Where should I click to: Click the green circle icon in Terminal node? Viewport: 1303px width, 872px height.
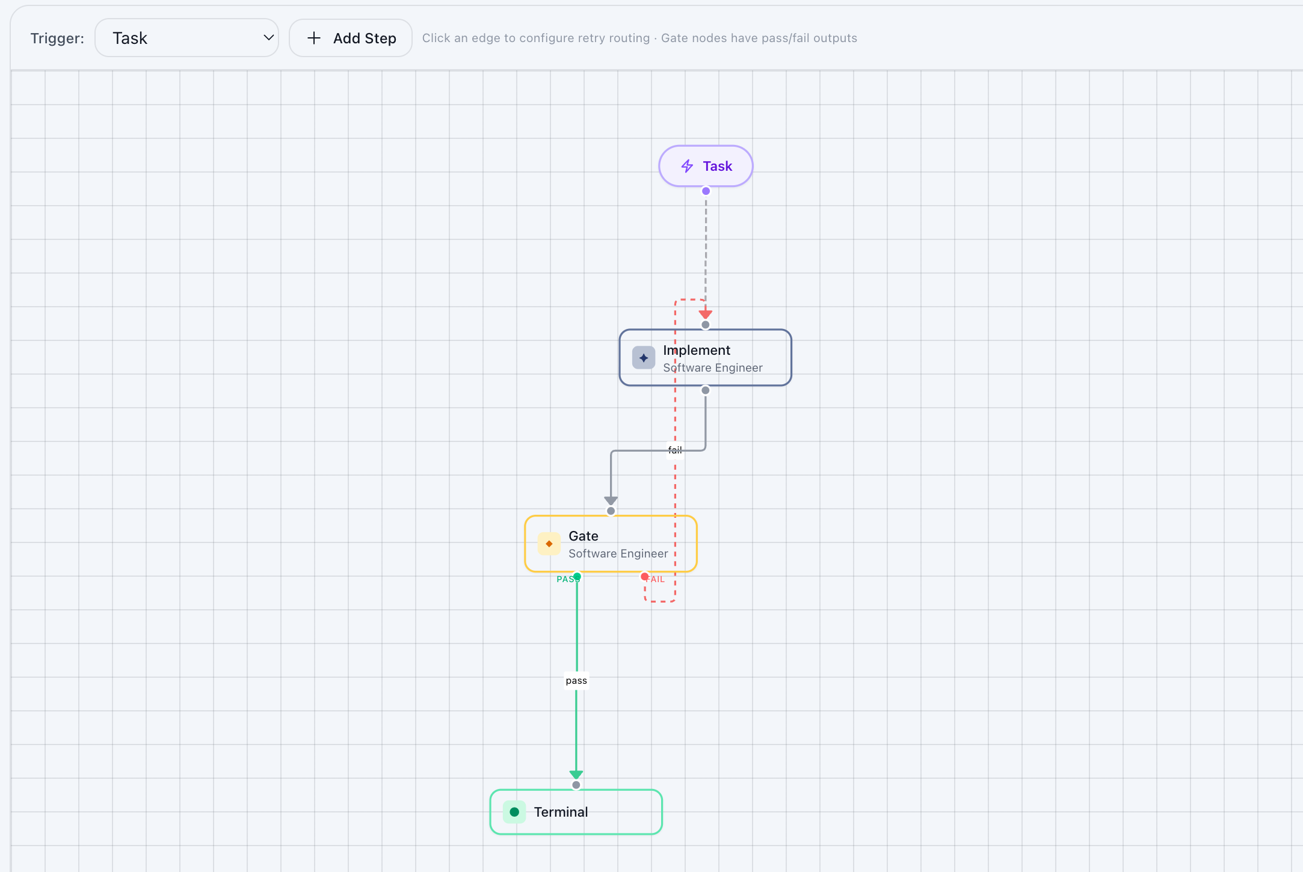[x=514, y=812]
